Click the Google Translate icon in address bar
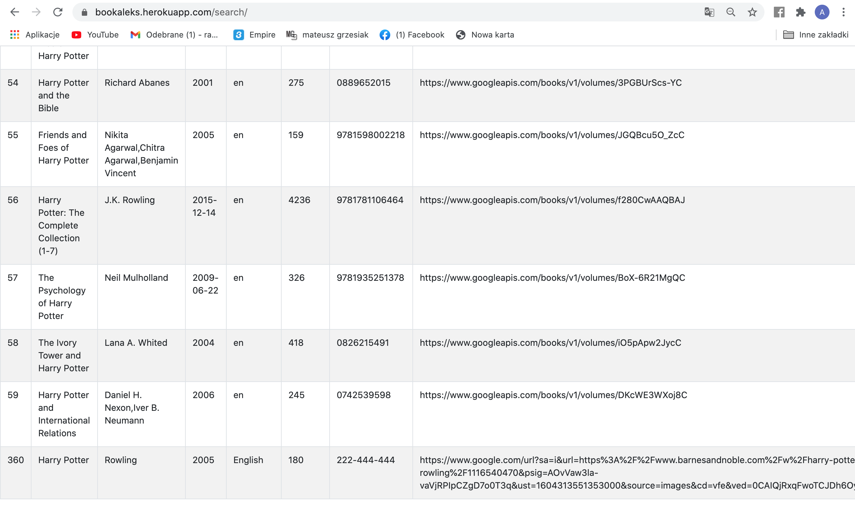The width and height of the screenshot is (855, 508). pyautogui.click(x=709, y=12)
